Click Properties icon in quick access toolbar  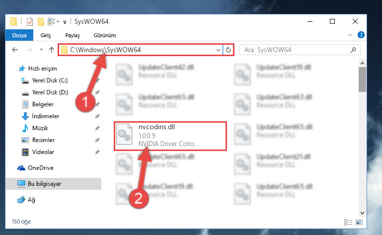29,22
